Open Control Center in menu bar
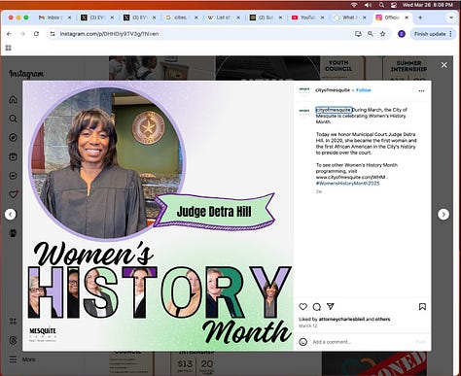 394,5
